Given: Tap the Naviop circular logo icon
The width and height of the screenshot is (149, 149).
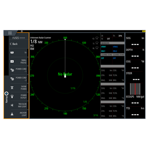Looking at the screenshot, I should [x=6, y=93].
